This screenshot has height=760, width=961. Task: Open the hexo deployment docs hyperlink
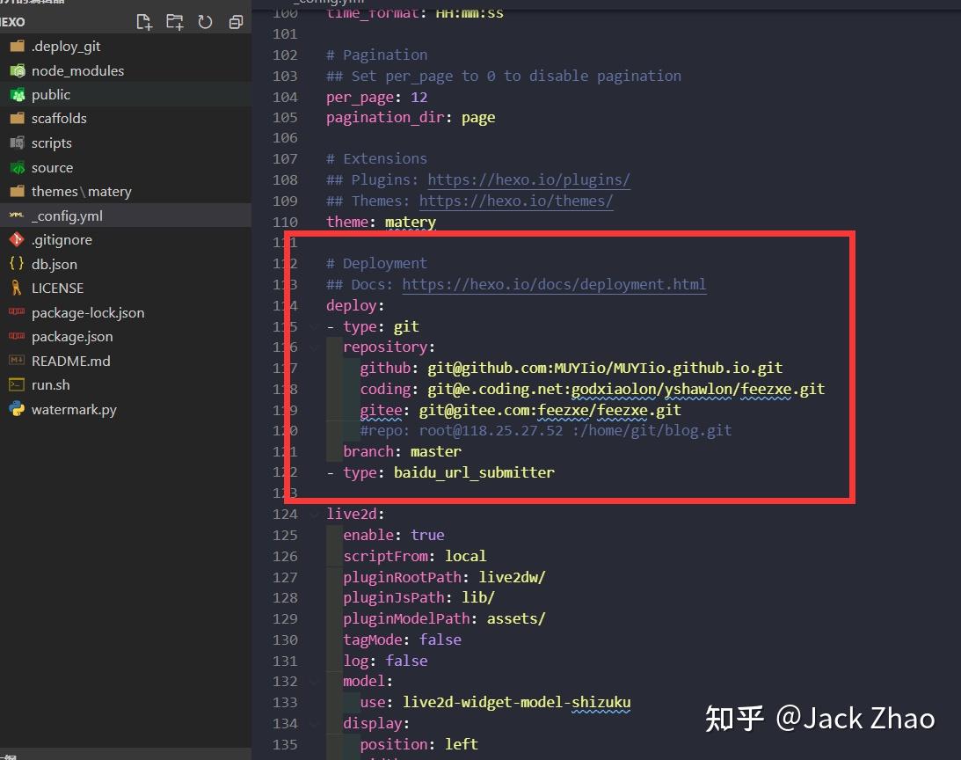pyautogui.click(x=554, y=284)
